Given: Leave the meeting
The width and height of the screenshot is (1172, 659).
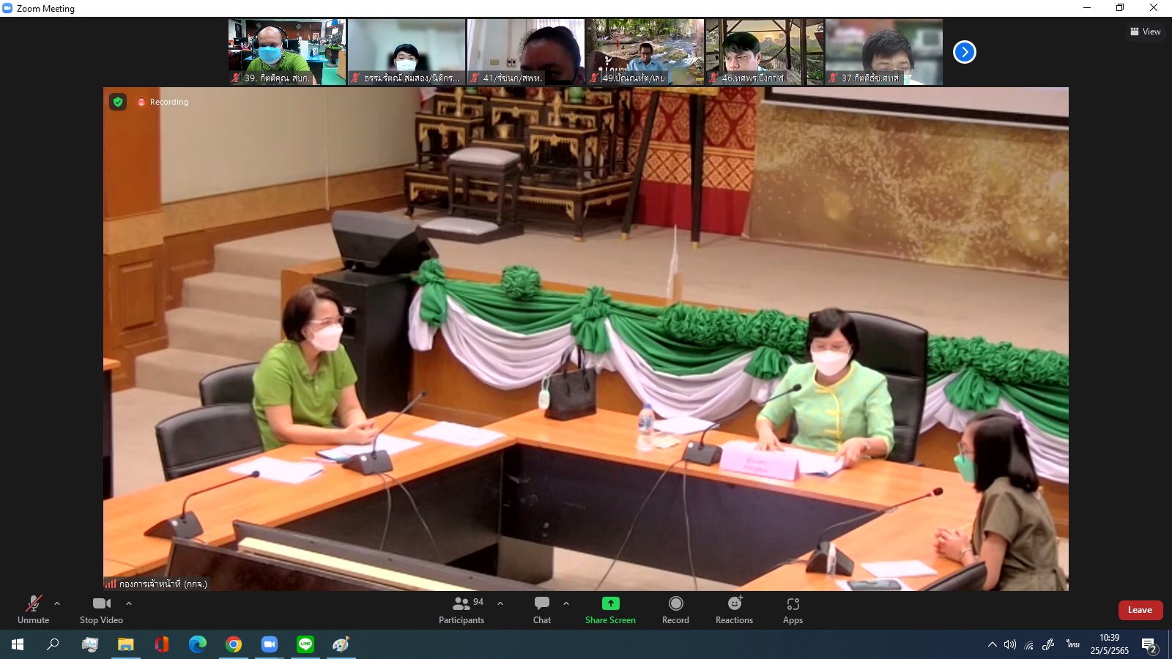Looking at the screenshot, I should 1140,610.
